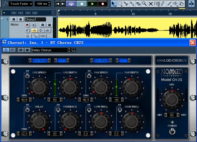197x142 pixels.
Task: Click the Record transport button
Action: [x=103, y=4]
